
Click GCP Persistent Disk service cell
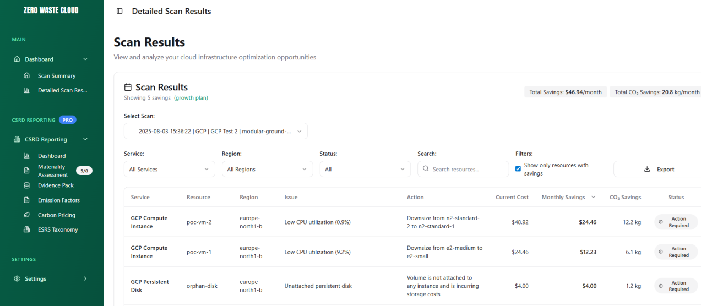(150, 286)
